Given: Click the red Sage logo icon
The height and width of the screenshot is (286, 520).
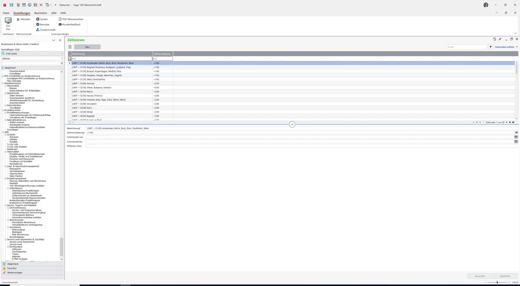Looking at the screenshot, I should pyautogui.click(x=4, y=5).
